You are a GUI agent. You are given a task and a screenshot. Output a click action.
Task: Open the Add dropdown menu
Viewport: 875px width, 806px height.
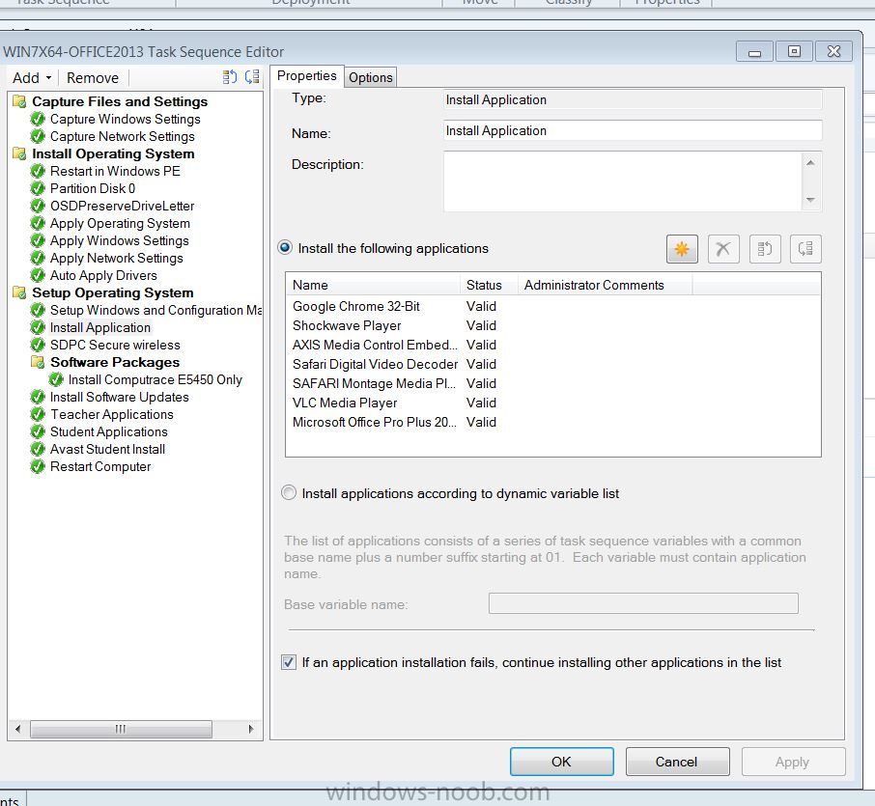coord(33,77)
